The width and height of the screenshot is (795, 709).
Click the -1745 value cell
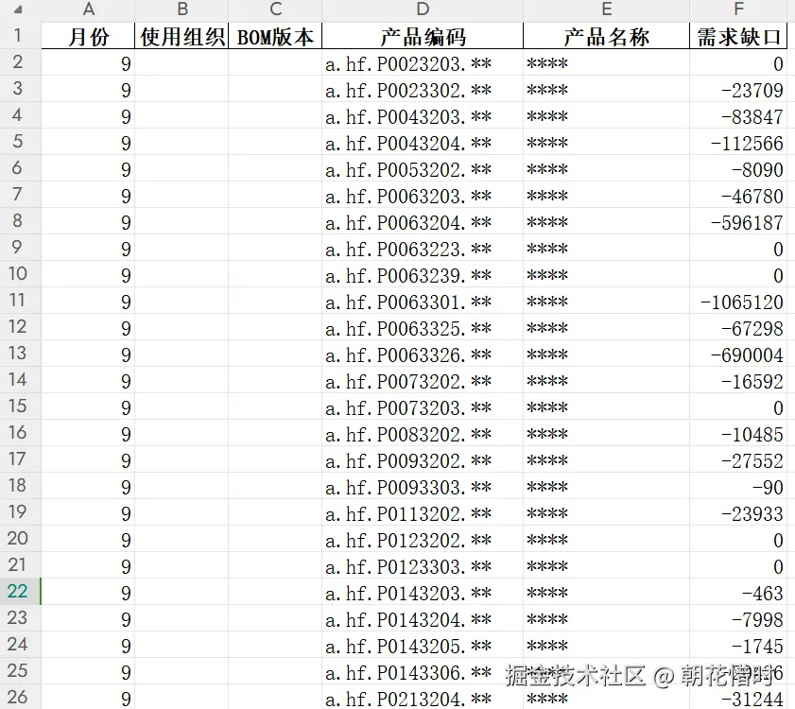tap(738, 645)
